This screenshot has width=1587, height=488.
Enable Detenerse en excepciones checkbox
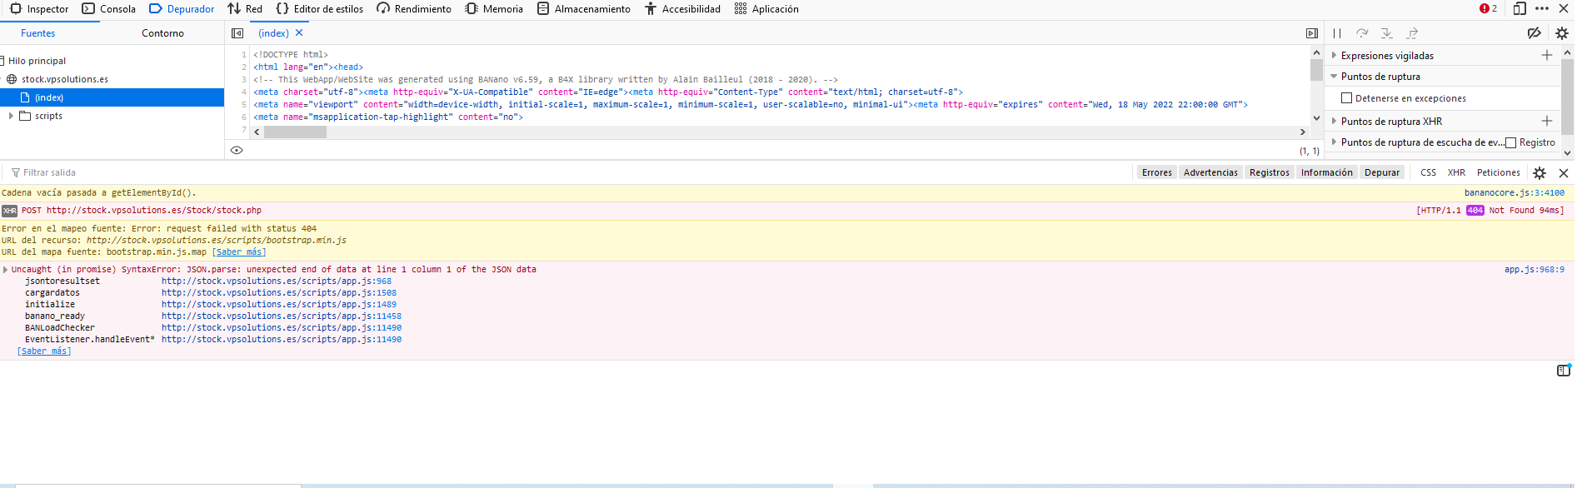[x=1346, y=98]
